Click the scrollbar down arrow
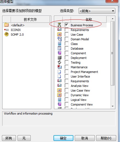The width and height of the screenshot is (120, 142). [x=113, y=106]
